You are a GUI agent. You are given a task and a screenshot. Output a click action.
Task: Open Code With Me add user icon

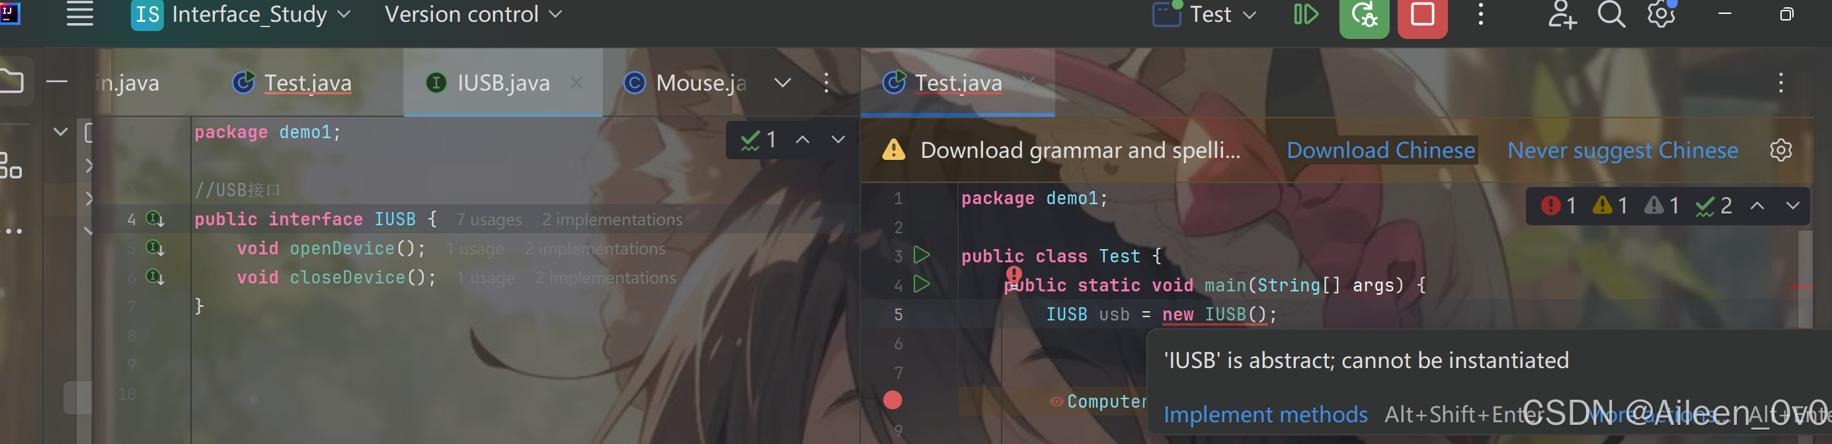[1562, 15]
